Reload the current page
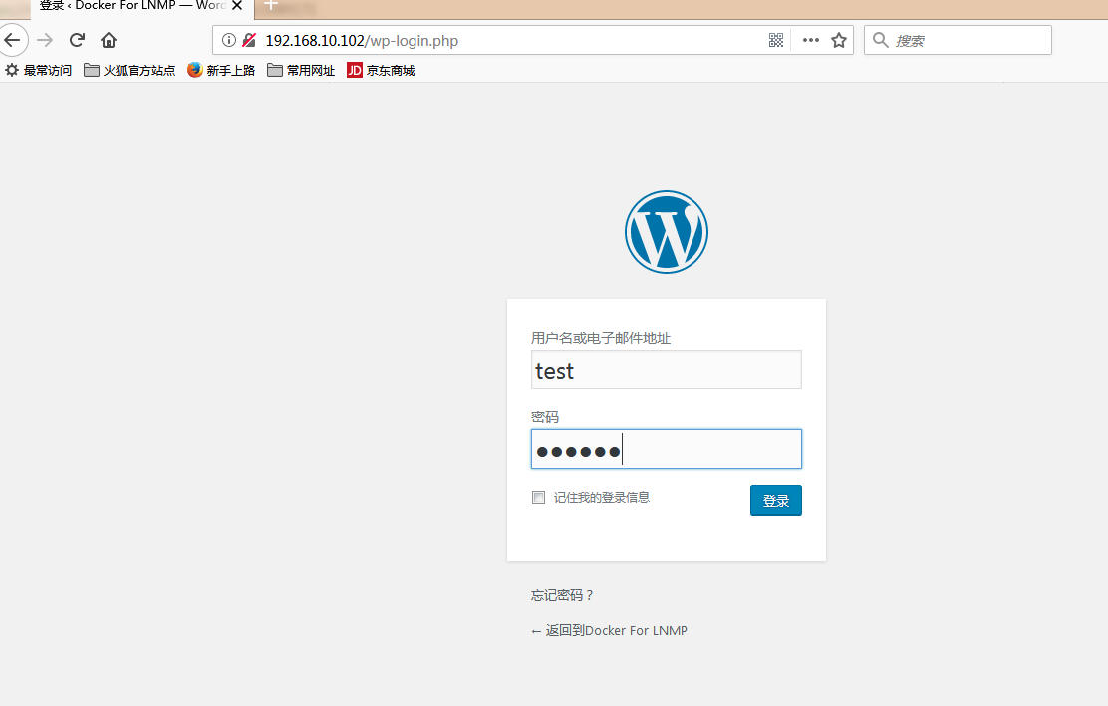The height and width of the screenshot is (706, 1108). (x=77, y=40)
